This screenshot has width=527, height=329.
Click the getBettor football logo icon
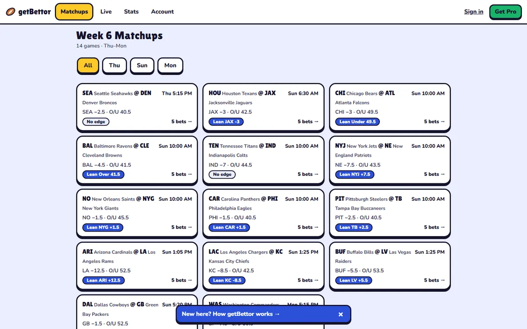(11, 12)
